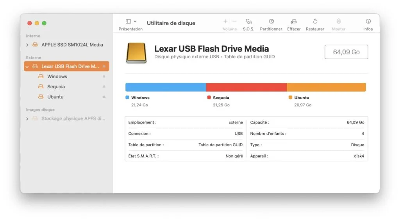Click the Interne sidebar section header
This screenshot has height=220, width=400.
(x=33, y=36)
